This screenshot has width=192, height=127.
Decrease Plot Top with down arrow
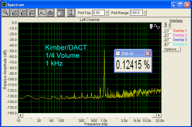pyautogui.click(x=107, y=14)
